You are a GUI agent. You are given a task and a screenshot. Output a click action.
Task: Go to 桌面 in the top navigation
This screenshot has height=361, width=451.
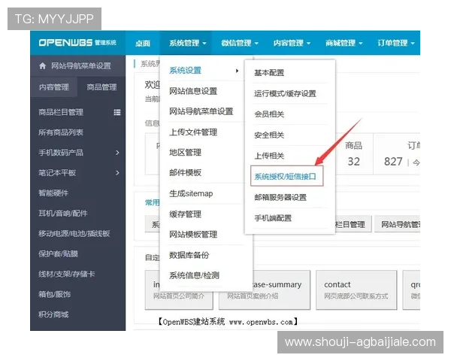coord(143,43)
